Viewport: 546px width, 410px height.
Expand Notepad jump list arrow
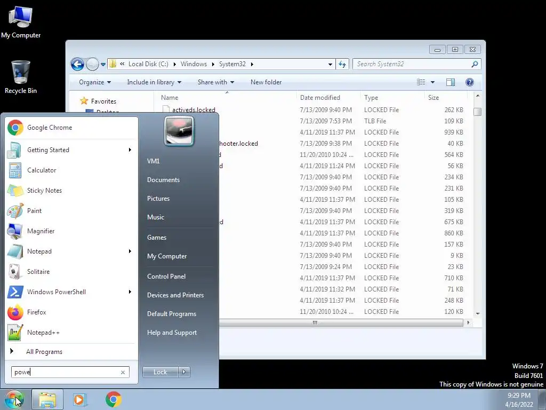click(130, 251)
